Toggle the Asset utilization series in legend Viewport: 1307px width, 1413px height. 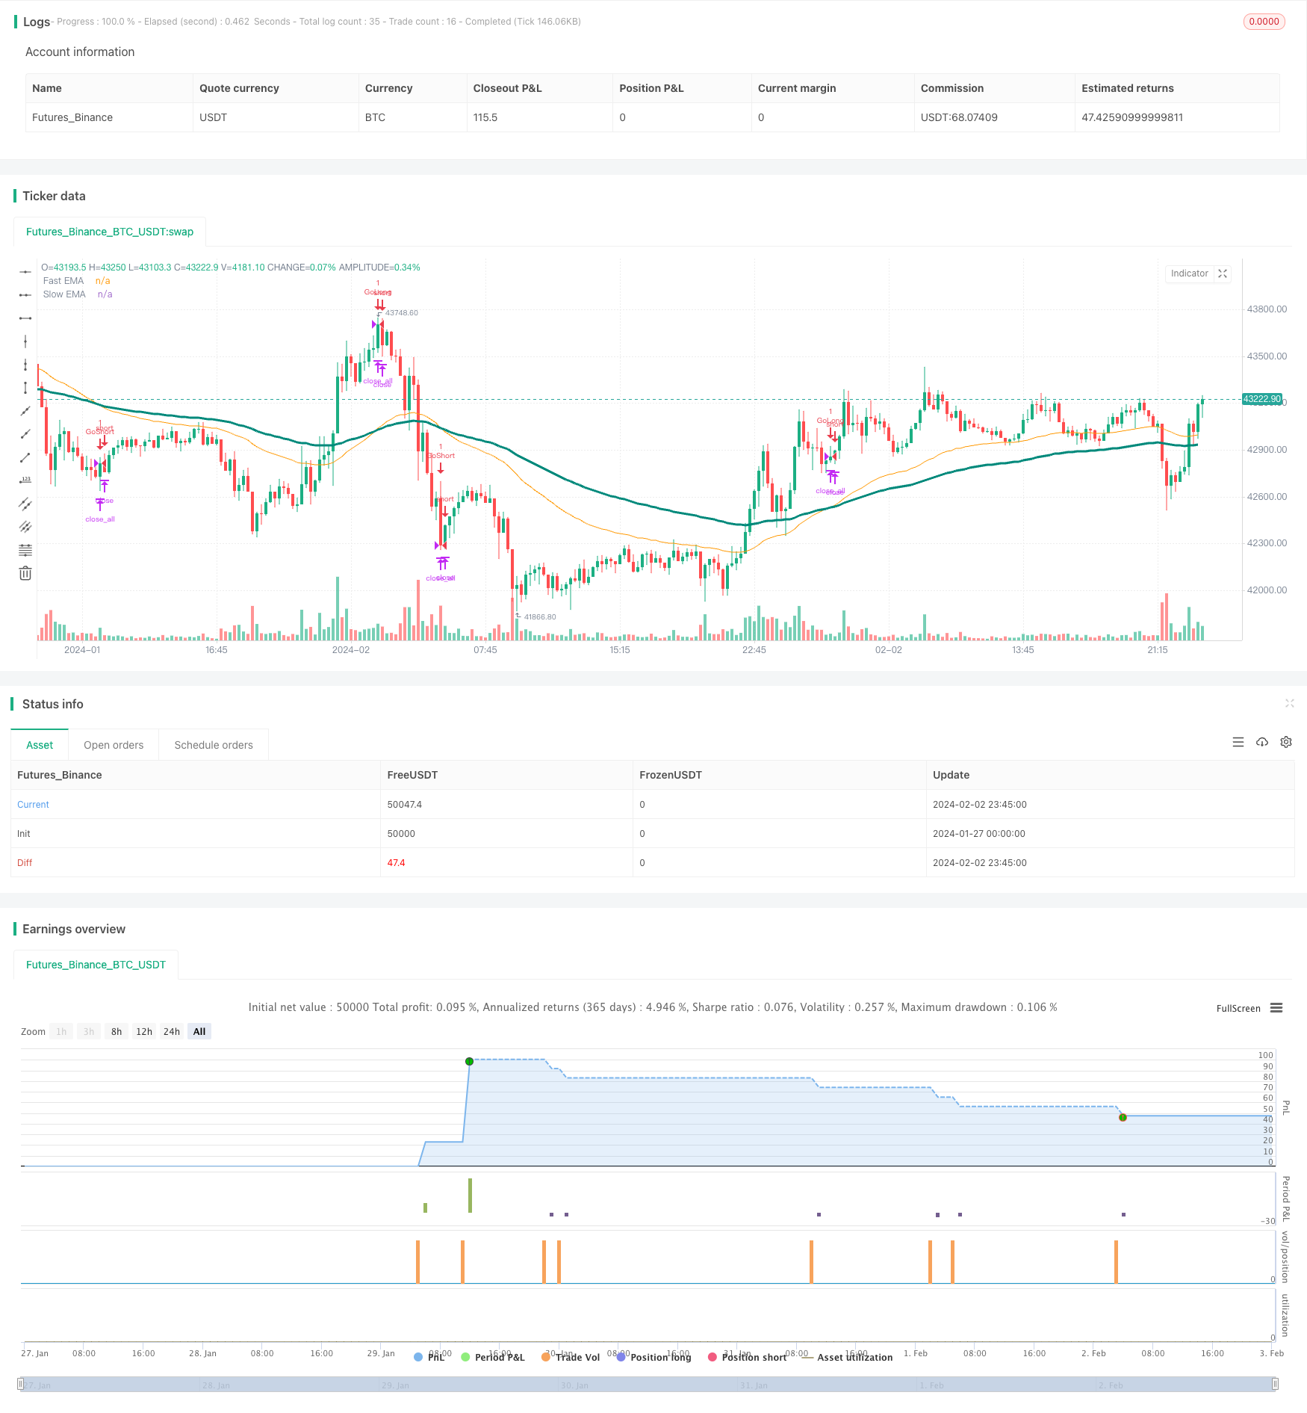click(847, 1357)
